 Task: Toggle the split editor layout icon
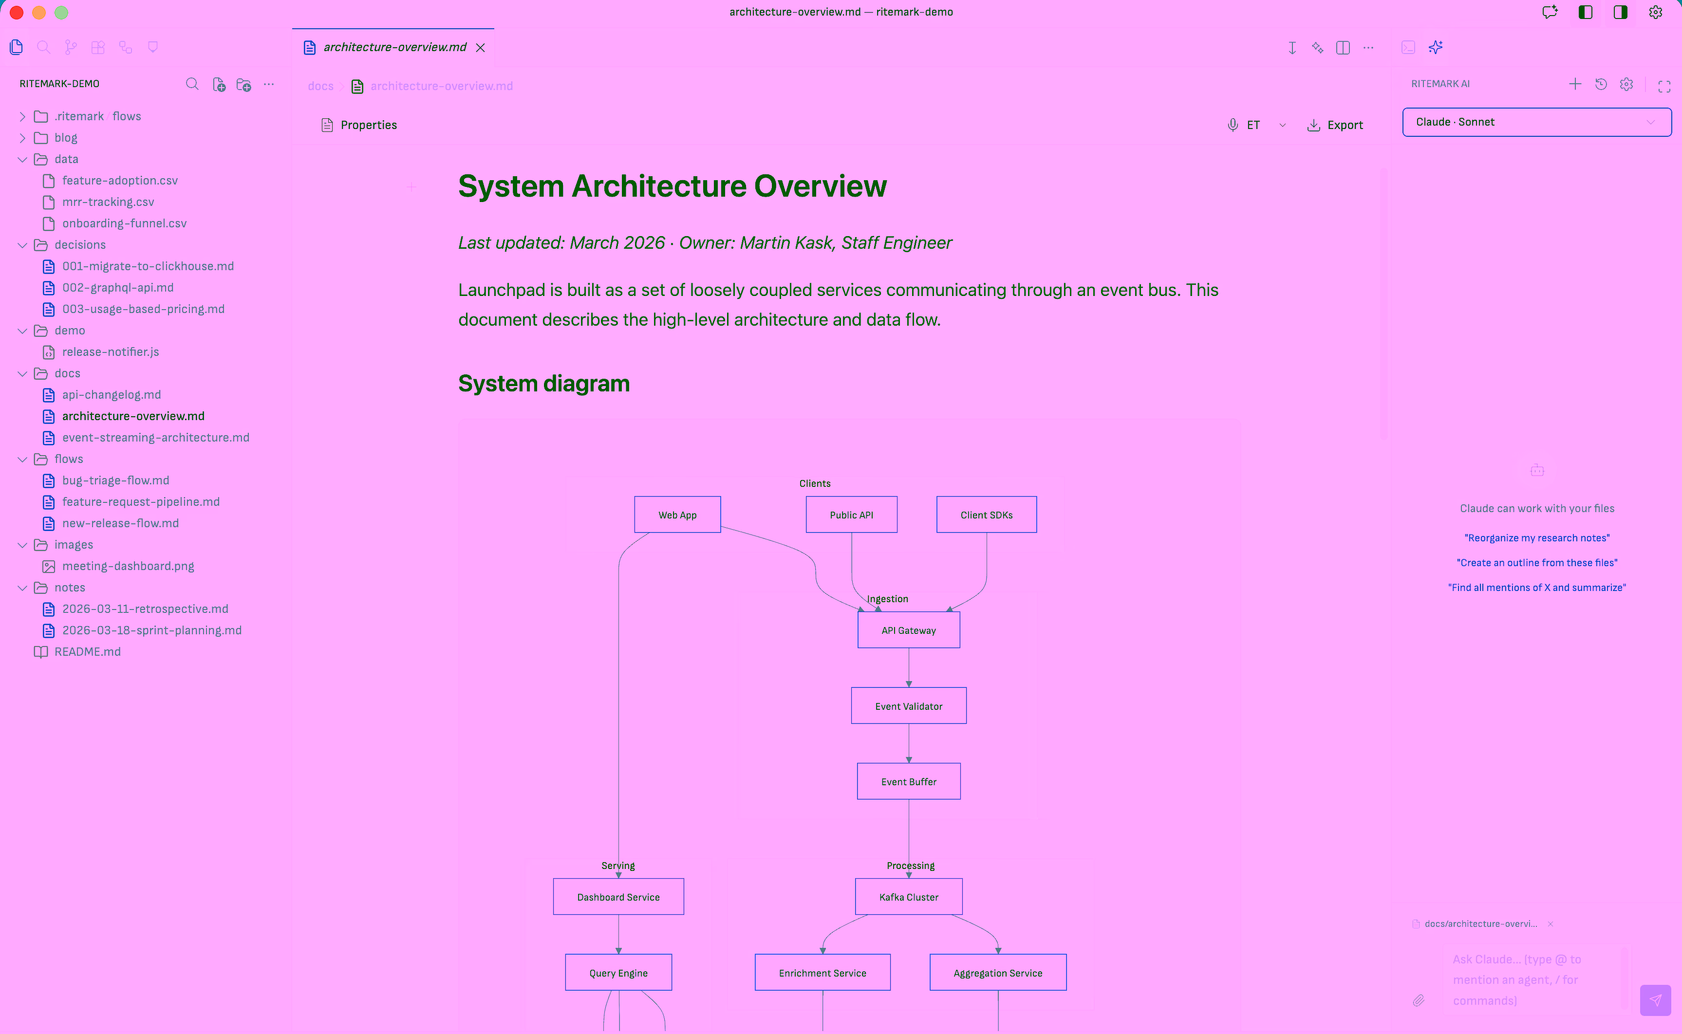[x=1343, y=47]
